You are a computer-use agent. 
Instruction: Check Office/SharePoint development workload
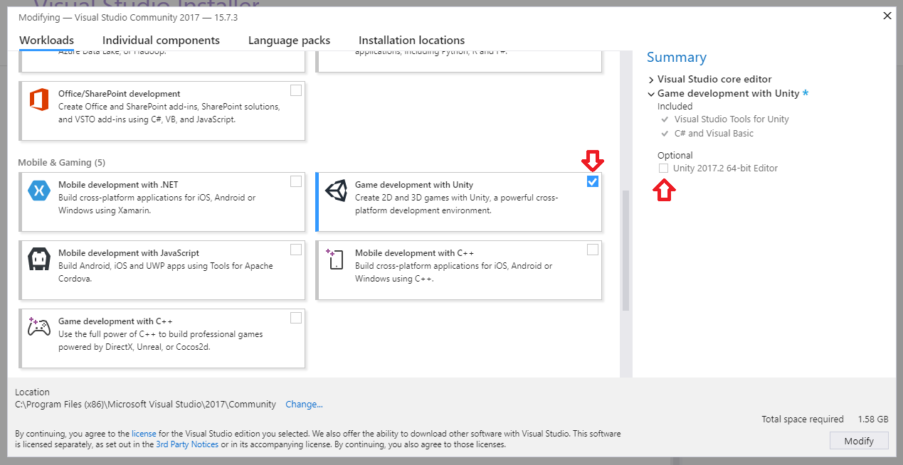pos(296,90)
